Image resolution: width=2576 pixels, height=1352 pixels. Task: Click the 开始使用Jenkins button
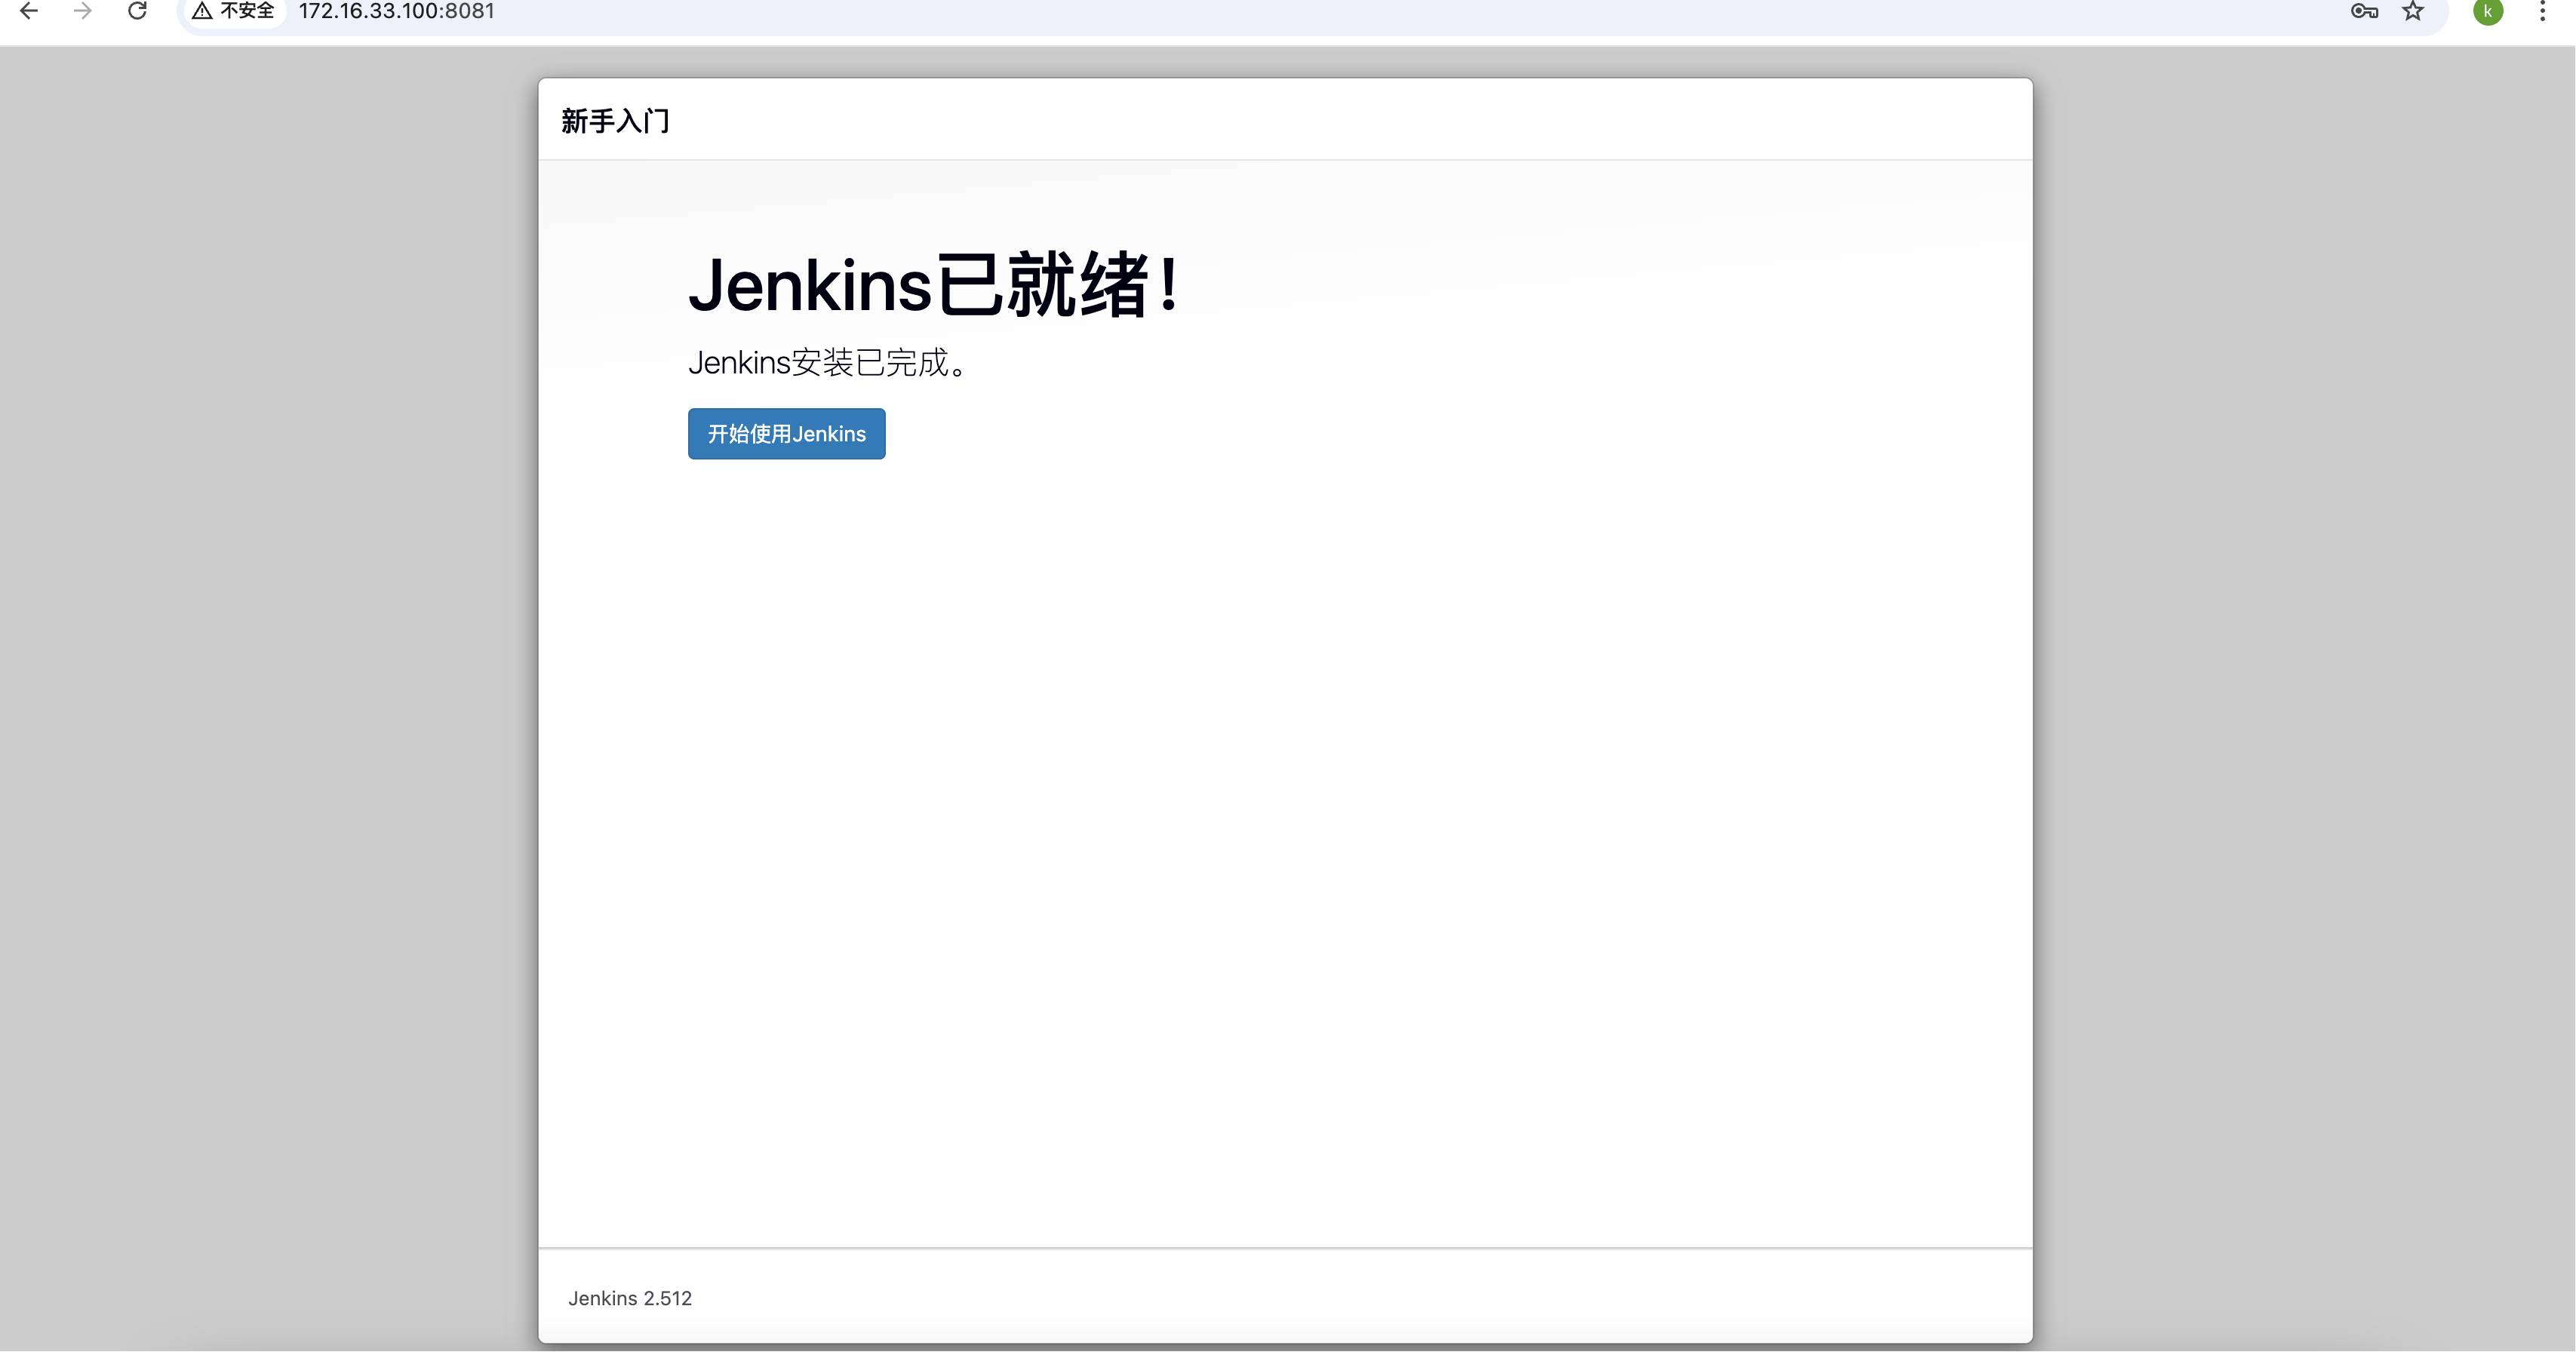pos(786,434)
